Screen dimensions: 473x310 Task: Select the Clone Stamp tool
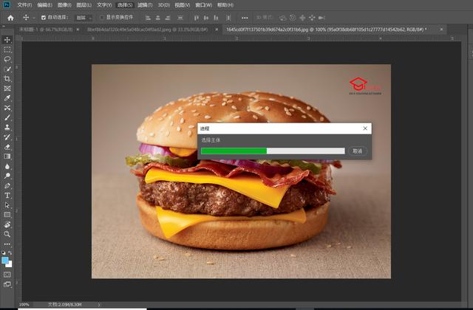pyautogui.click(x=7, y=127)
